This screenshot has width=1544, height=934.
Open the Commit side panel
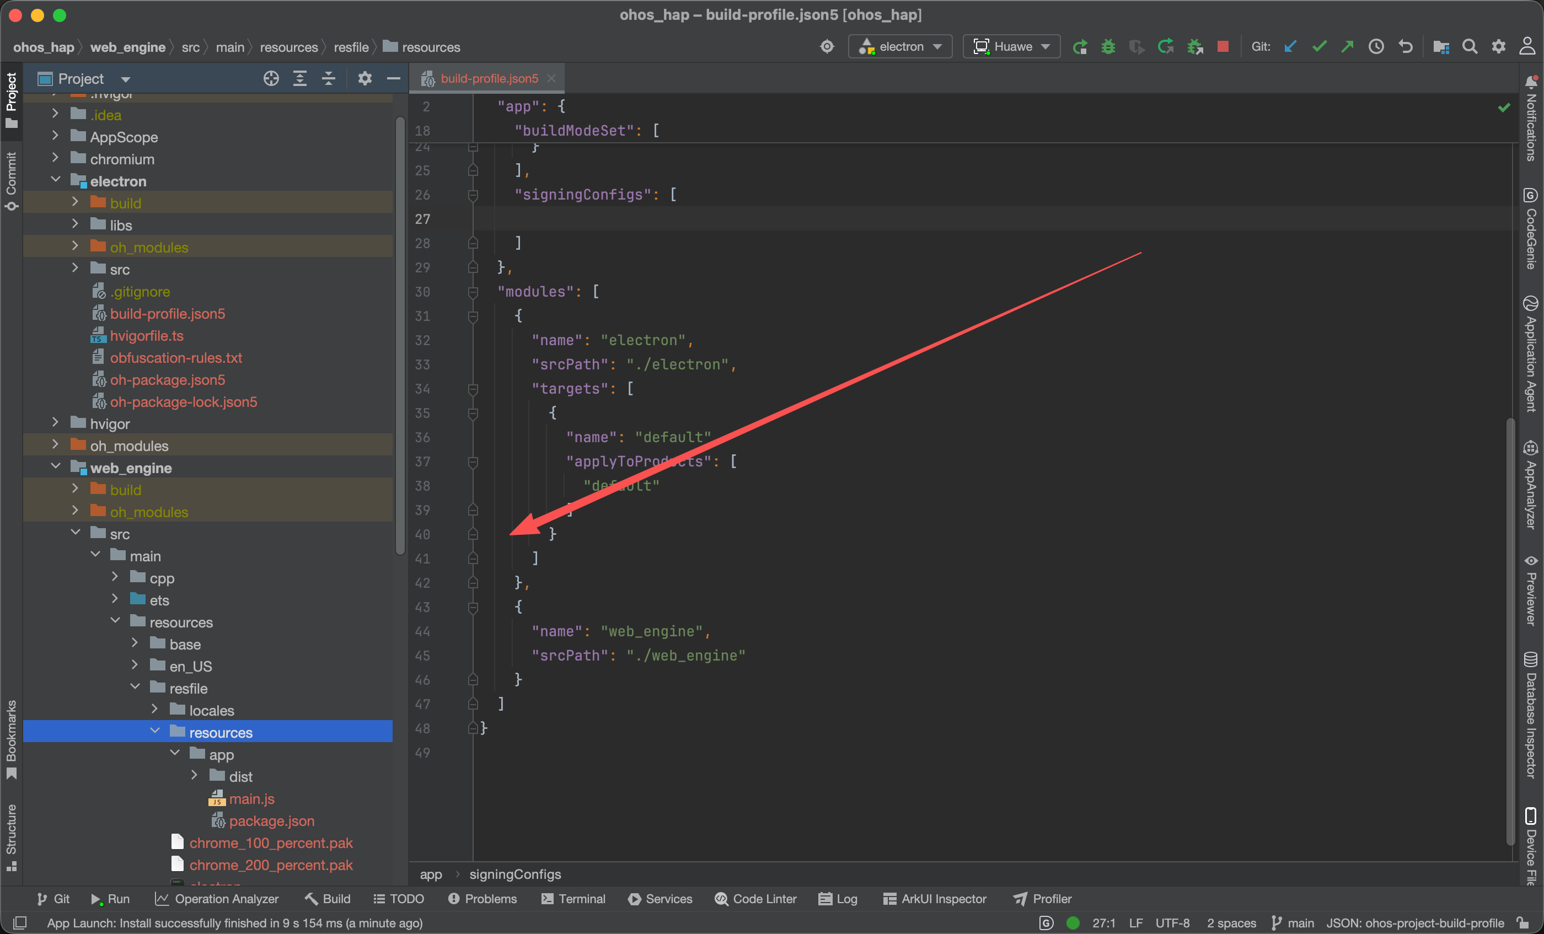pos(11,181)
